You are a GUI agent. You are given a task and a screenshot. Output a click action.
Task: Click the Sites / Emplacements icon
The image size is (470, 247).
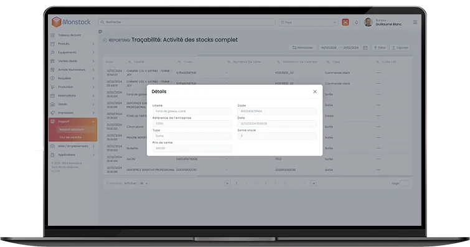(52, 146)
